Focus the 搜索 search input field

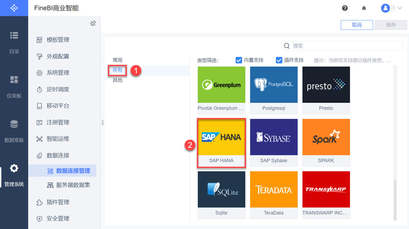pos(342,46)
